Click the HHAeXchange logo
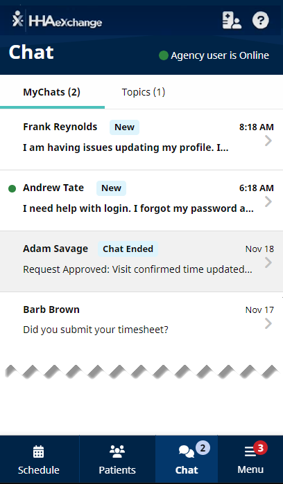 click(57, 20)
